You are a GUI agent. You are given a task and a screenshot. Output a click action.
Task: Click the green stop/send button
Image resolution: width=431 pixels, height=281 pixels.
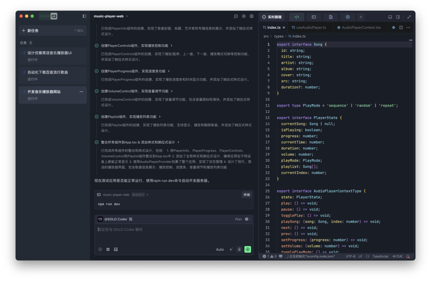click(248, 249)
